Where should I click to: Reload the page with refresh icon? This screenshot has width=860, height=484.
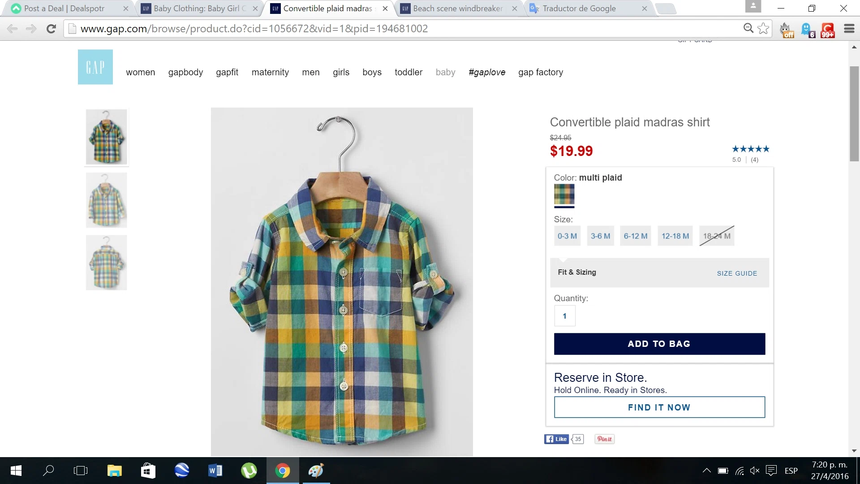pyautogui.click(x=51, y=29)
